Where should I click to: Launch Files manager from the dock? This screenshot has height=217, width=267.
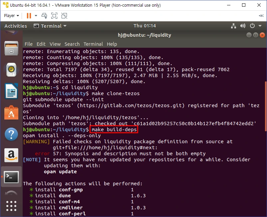click(x=11, y=48)
